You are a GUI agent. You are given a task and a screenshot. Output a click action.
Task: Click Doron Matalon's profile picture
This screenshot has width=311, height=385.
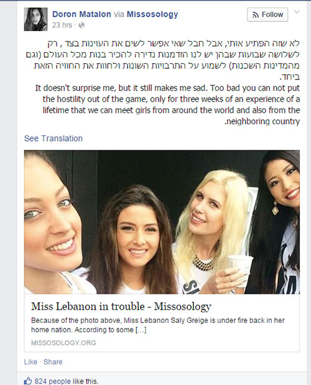point(35,19)
